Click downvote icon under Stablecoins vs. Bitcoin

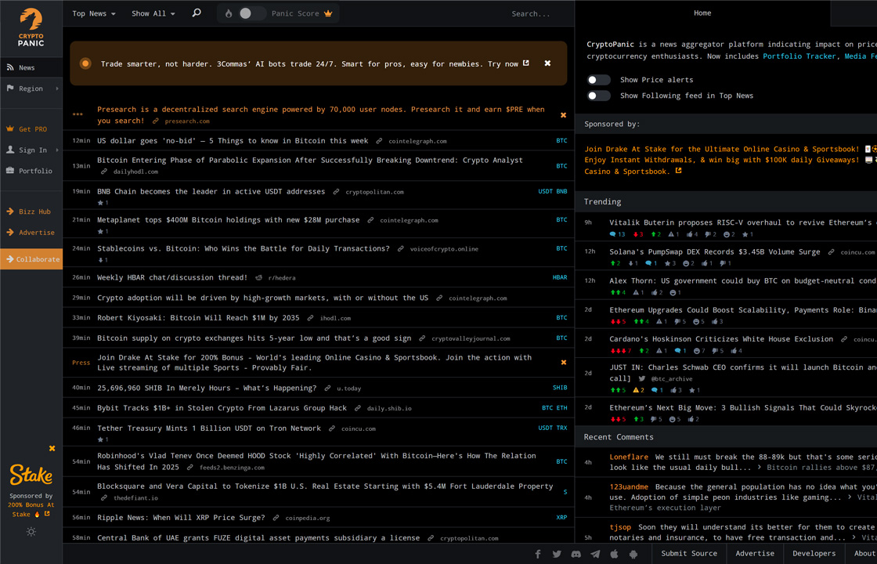[103, 260]
